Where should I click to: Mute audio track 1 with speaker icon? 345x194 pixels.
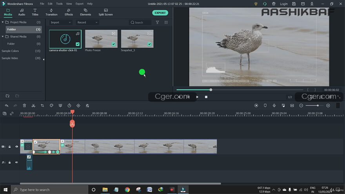[x=16, y=162]
